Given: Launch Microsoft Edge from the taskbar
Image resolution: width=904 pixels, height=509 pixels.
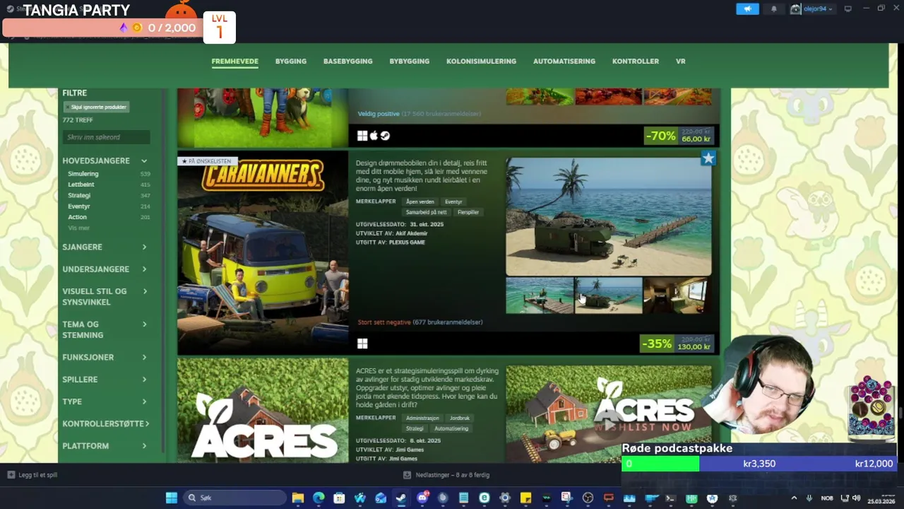Looking at the screenshot, I should (319, 498).
